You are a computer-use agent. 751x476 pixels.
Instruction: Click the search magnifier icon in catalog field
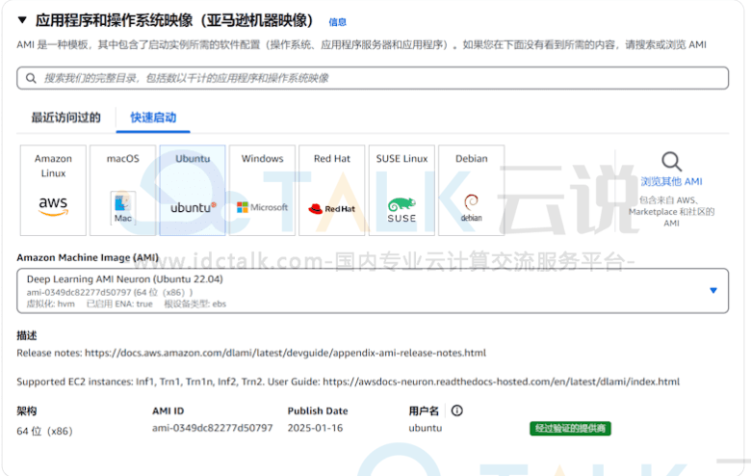pyautogui.click(x=31, y=78)
